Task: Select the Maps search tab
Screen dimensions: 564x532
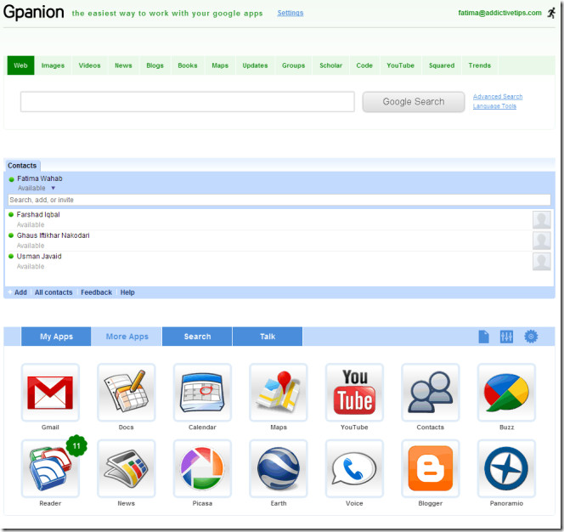Action: tap(220, 65)
